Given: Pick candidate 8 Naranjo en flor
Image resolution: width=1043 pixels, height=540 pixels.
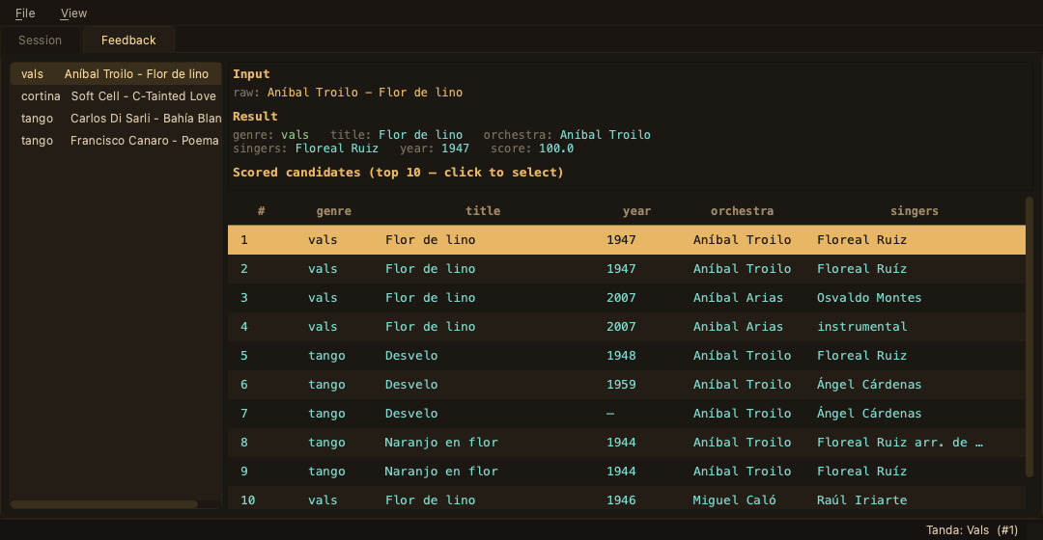Looking at the screenshot, I should tap(626, 443).
